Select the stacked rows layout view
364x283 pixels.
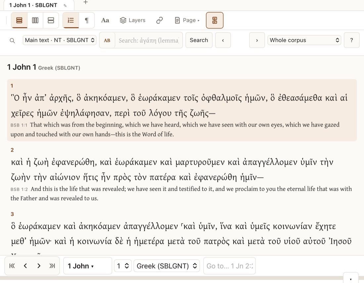point(19,20)
